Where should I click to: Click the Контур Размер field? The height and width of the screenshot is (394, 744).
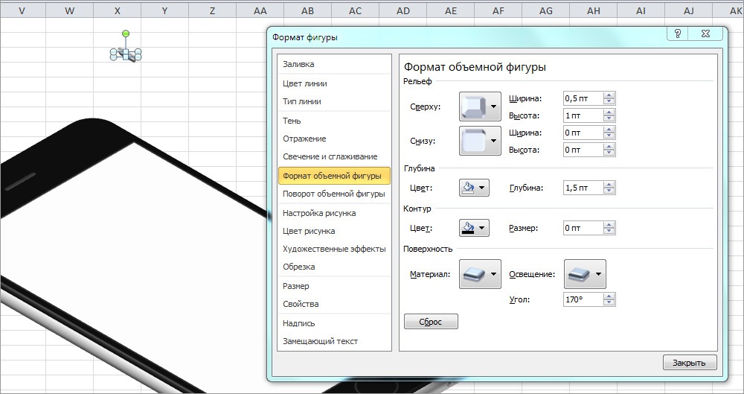pyautogui.click(x=583, y=228)
